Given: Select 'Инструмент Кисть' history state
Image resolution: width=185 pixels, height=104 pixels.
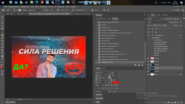Looking at the screenshot, I should [x=120, y=62].
